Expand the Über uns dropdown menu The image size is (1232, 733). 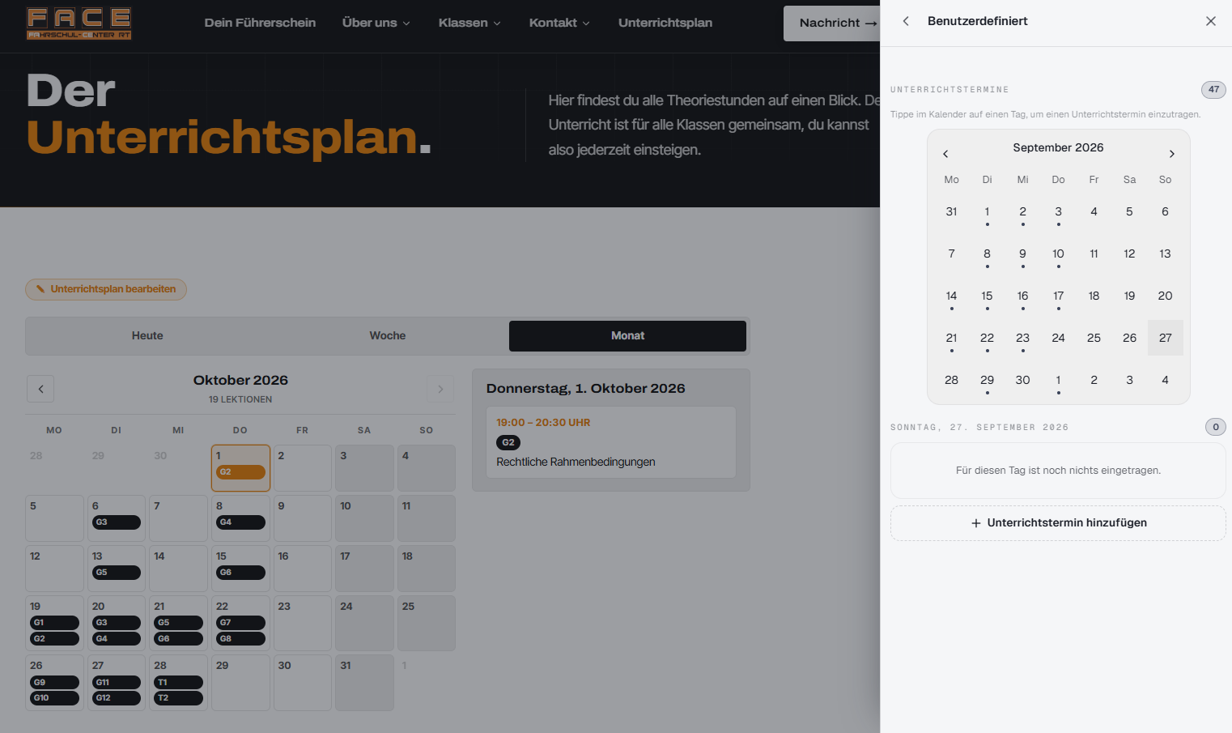tap(376, 23)
